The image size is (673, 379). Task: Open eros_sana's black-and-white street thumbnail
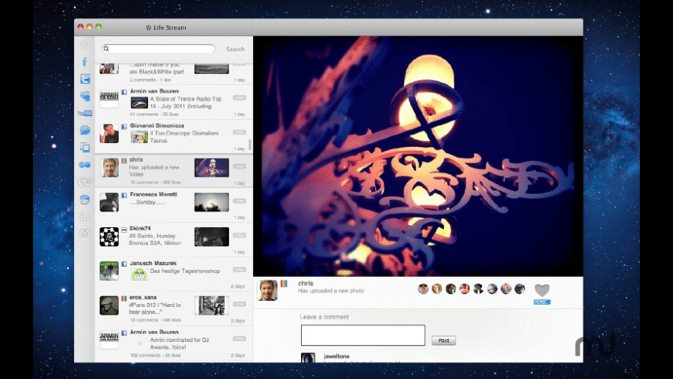tap(212, 306)
